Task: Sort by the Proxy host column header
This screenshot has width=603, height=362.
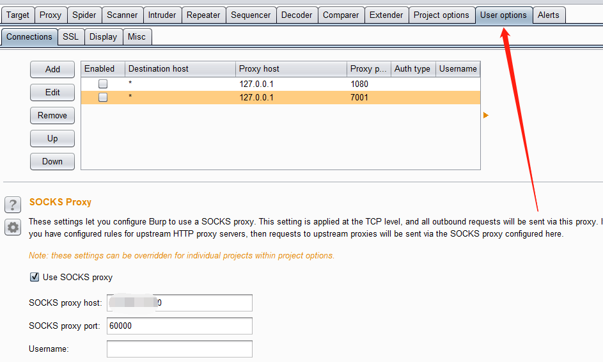Action: [x=291, y=69]
